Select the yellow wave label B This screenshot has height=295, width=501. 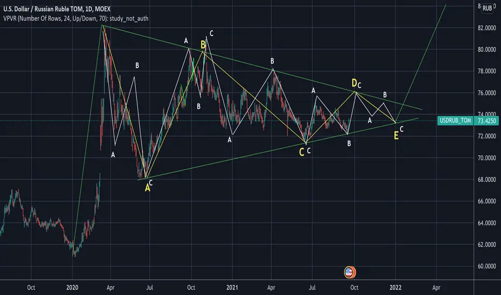pos(203,45)
